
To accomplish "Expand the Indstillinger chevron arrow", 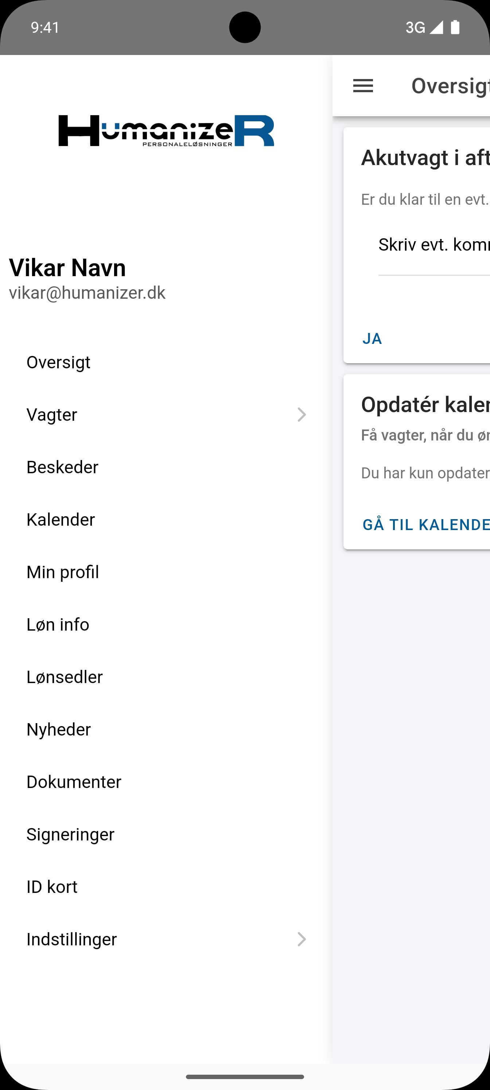I will pyautogui.click(x=302, y=940).
